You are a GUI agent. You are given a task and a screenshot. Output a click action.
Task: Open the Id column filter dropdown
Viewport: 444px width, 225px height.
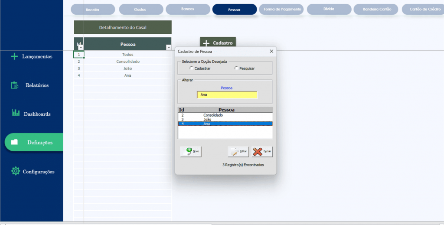[x=81, y=48]
